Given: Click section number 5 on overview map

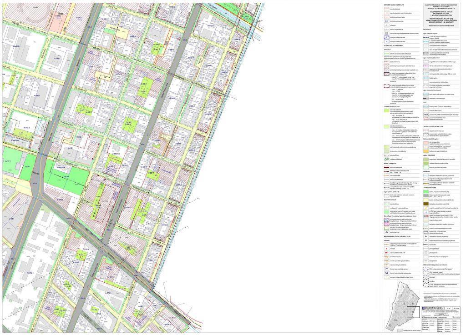Looking at the screenshot, I should click(404, 304).
